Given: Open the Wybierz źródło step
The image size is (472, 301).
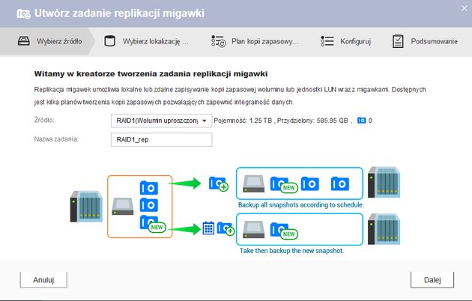Looking at the screenshot, I should pyautogui.click(x=46, y=41).
